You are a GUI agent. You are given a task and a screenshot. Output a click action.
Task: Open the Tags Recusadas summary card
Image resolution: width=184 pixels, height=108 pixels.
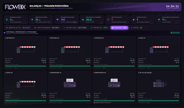click(x=117, y=20)
